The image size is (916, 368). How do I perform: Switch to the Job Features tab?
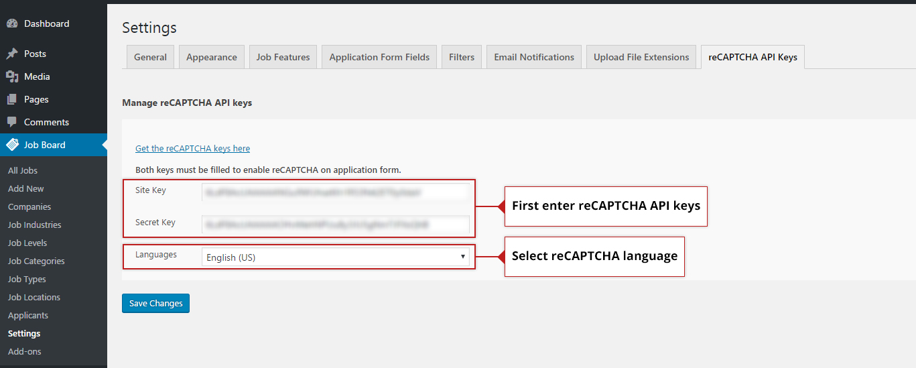pos(283,57)
